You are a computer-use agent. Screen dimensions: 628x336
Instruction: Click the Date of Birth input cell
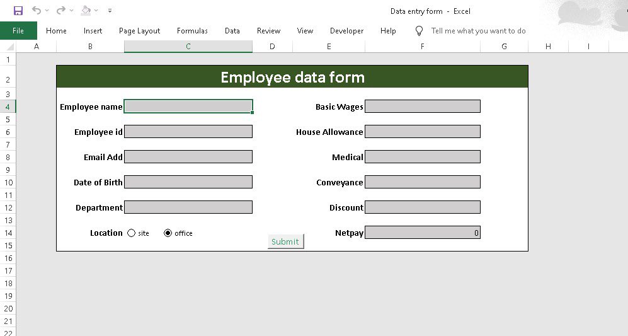point(188,182)
